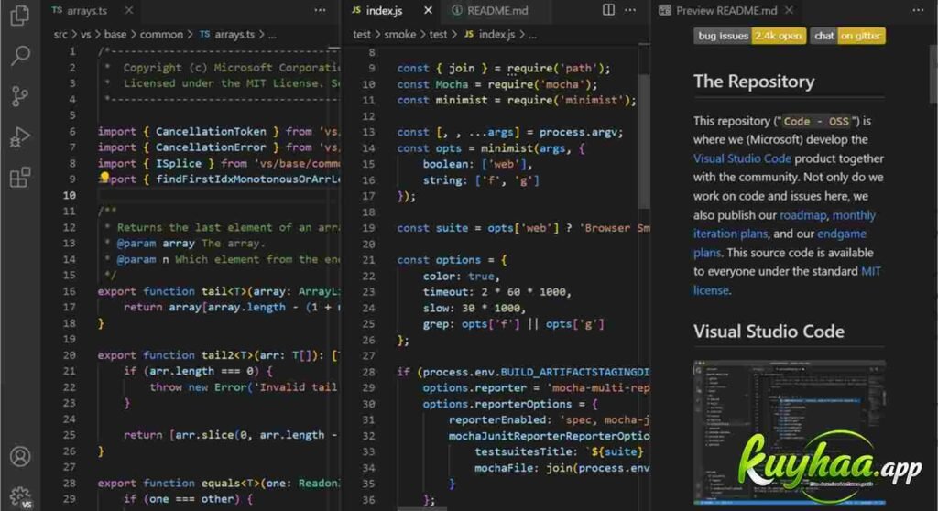Open the Accounts icon in activity bar

tap(20, 457)
